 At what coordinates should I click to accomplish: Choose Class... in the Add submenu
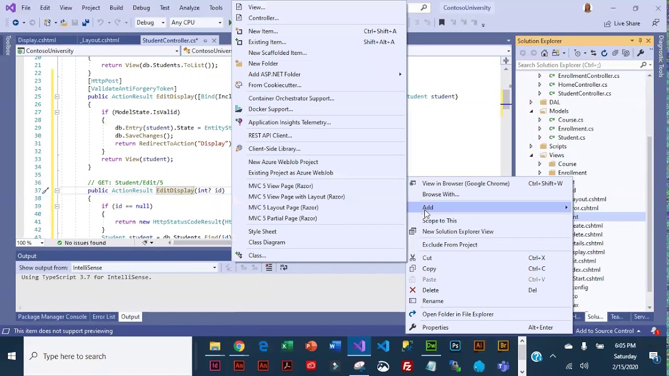(319, 255)
